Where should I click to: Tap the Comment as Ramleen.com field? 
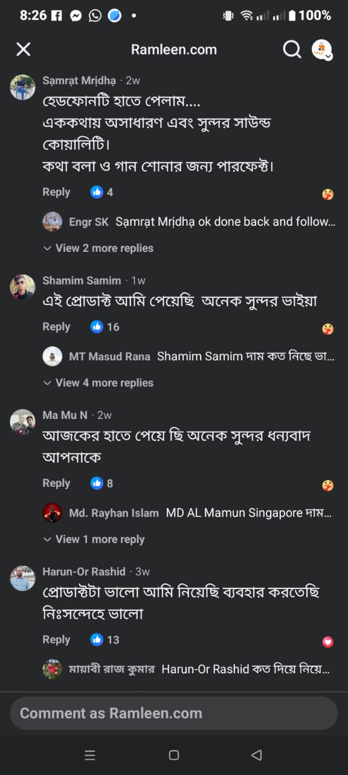tap(174, 713)
